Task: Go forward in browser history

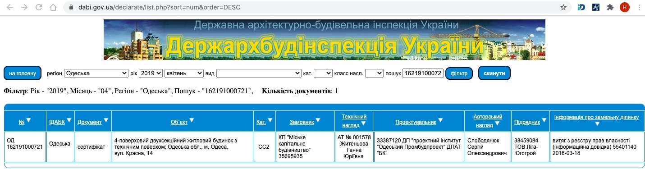Action: 24,7
